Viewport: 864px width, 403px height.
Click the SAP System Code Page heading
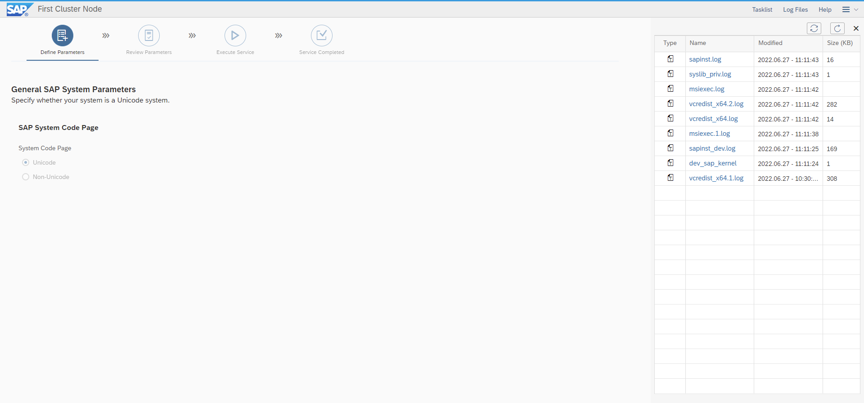(58, 128)
